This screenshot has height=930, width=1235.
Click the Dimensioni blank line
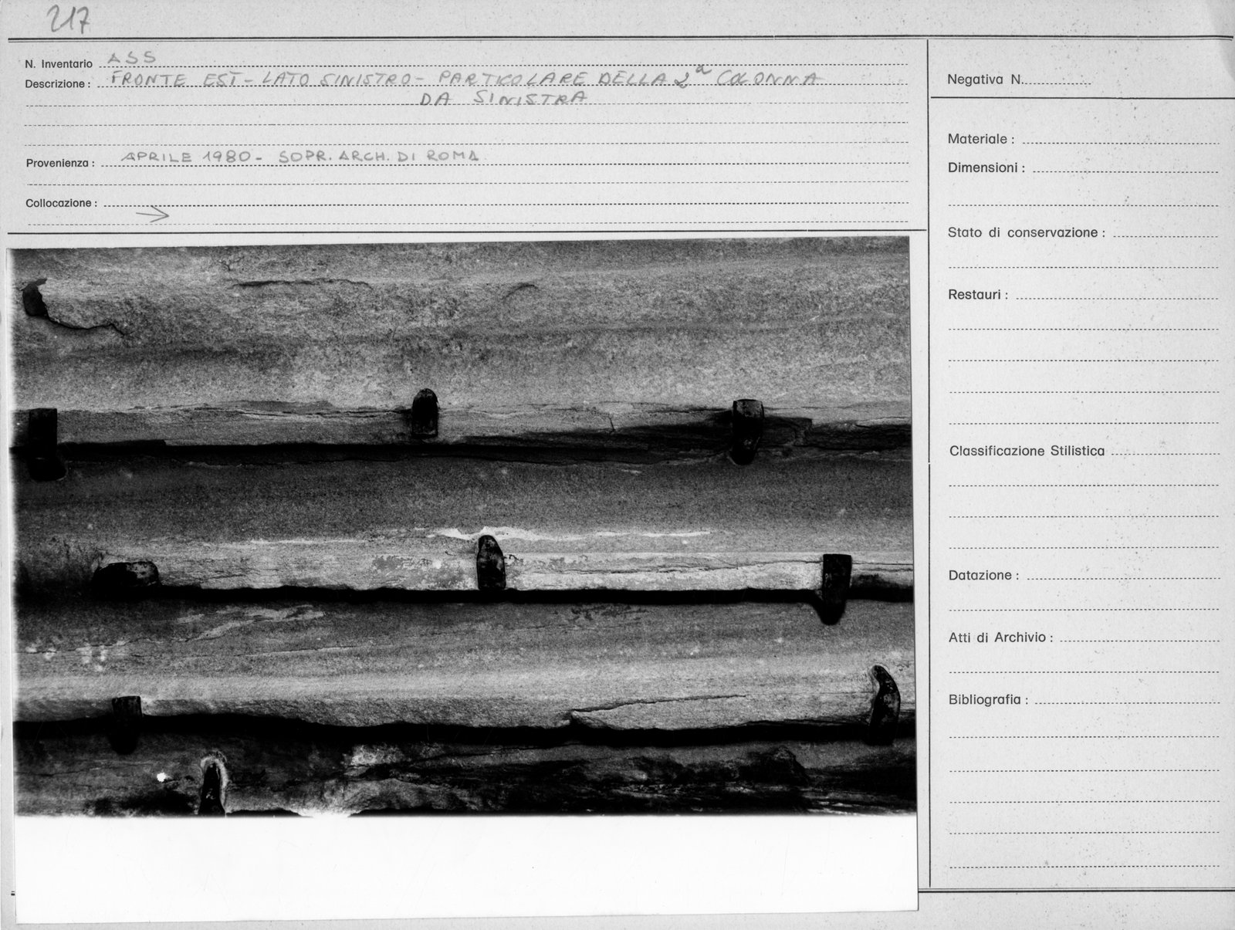pyautogui.click(x=1125, y=168)
